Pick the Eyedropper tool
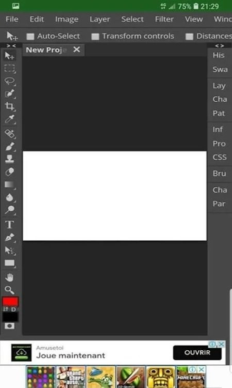The height and width of the screenshot is (388, 232). click(x=10, y=119)
